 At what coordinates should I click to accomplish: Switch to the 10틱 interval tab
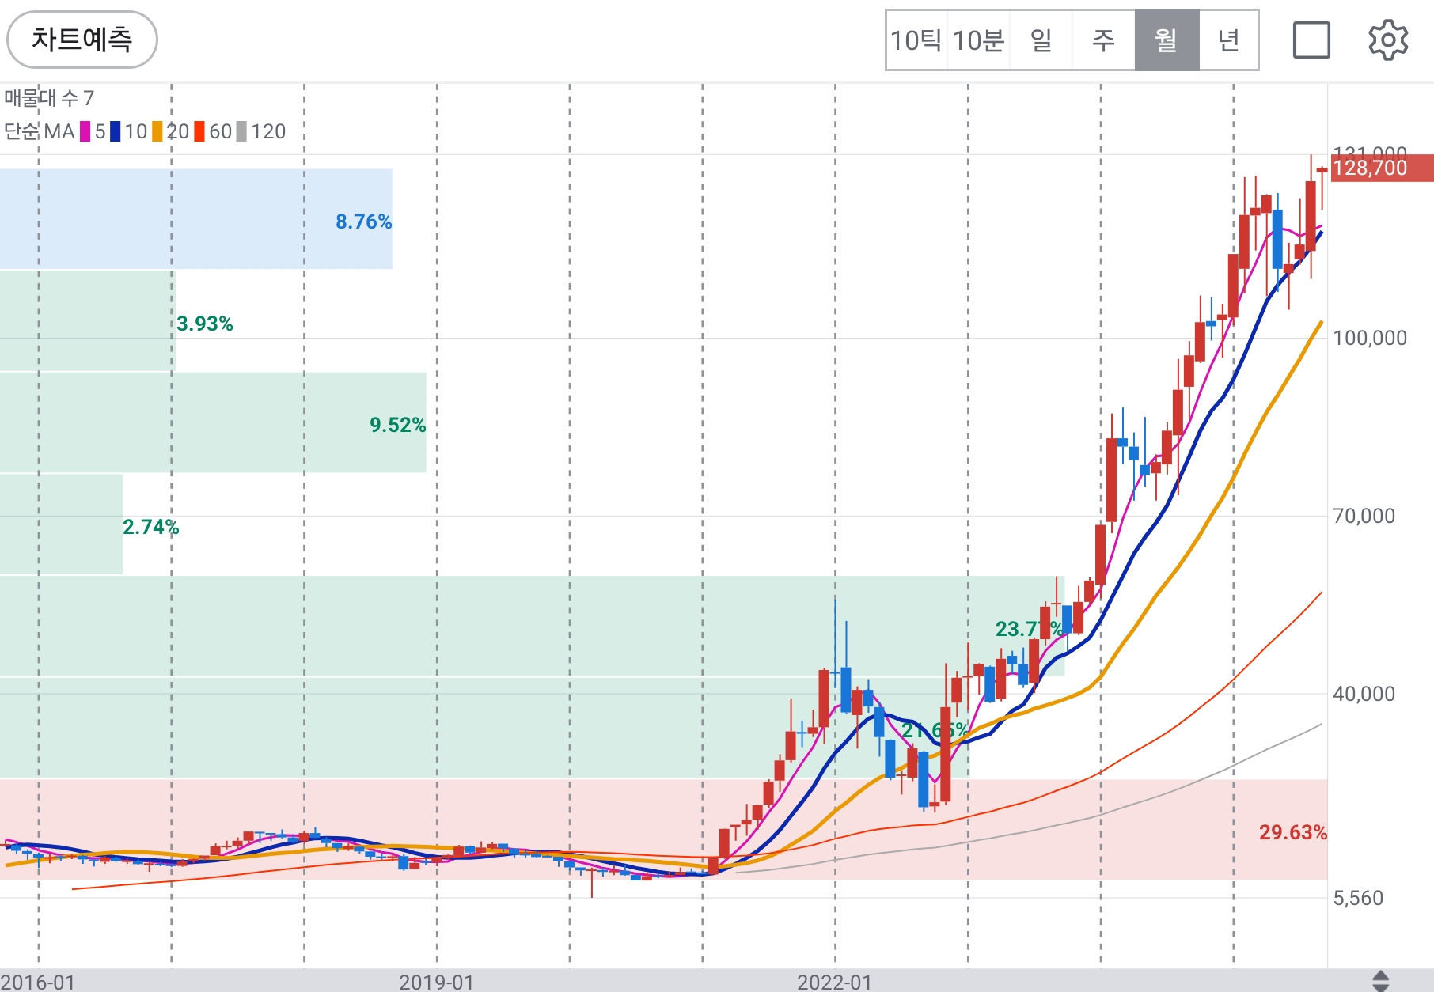coord(916,40)
